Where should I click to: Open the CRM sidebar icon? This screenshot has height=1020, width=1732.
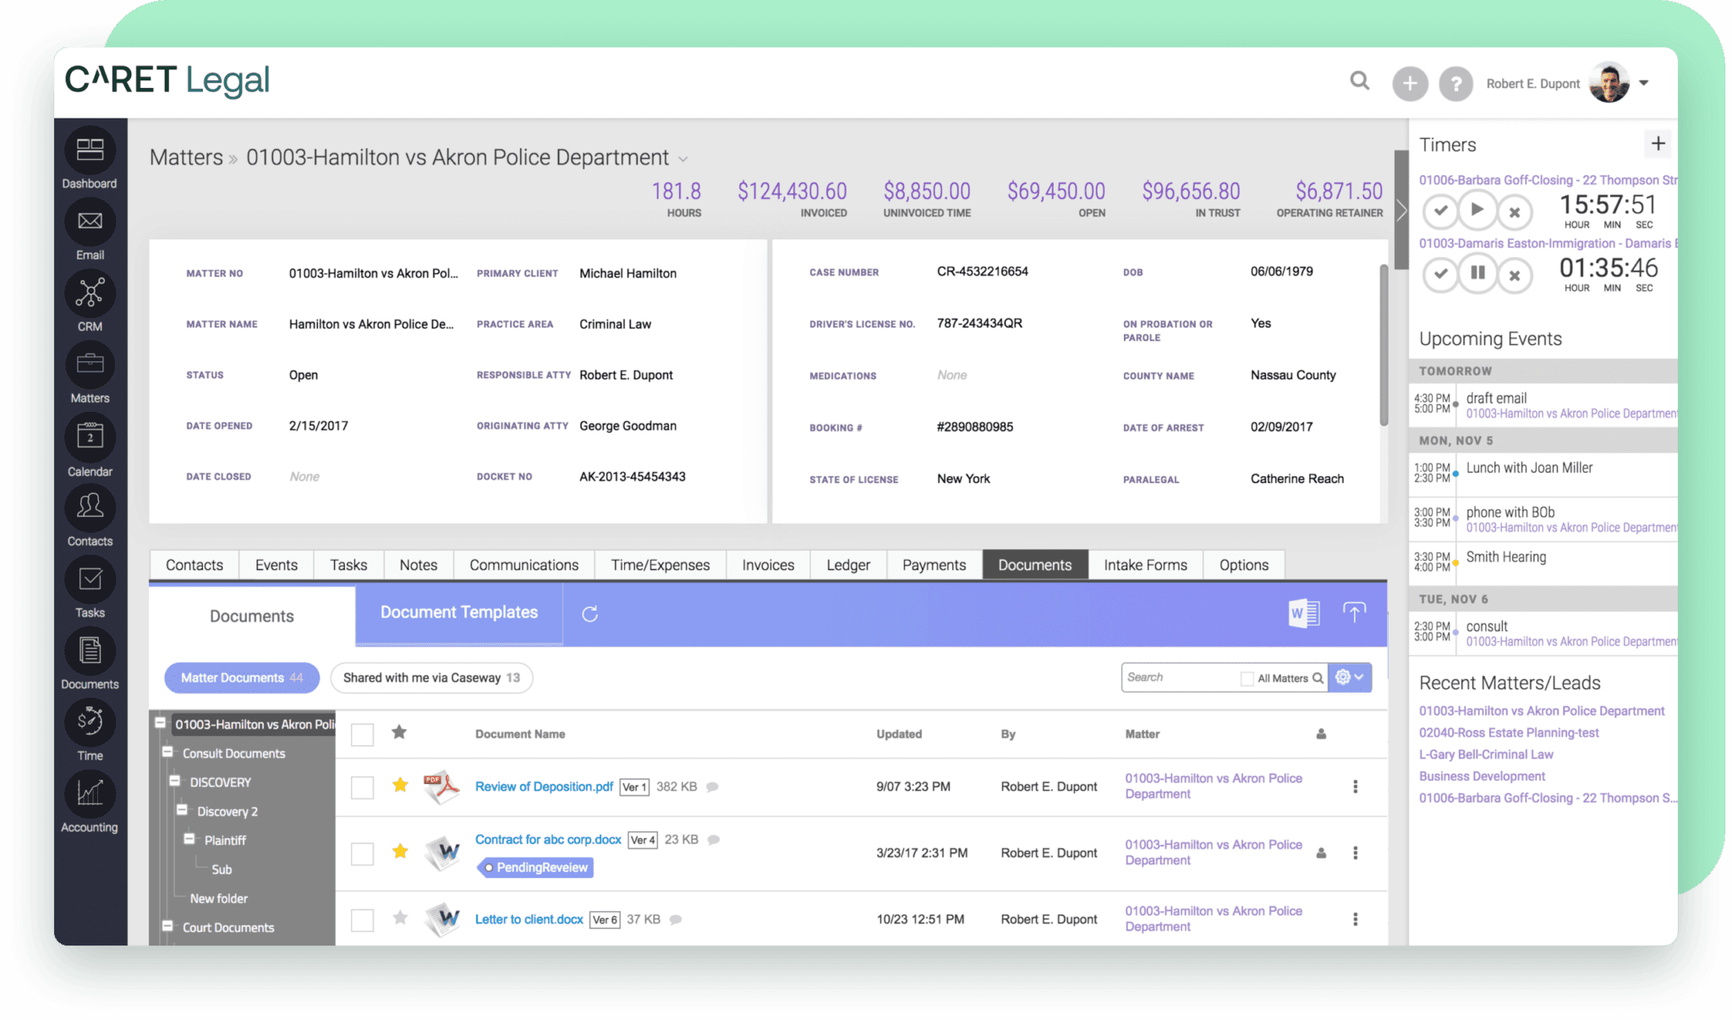coord(90,293)
